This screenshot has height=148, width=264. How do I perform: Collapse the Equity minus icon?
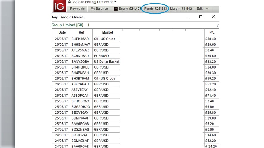point(116,9)
